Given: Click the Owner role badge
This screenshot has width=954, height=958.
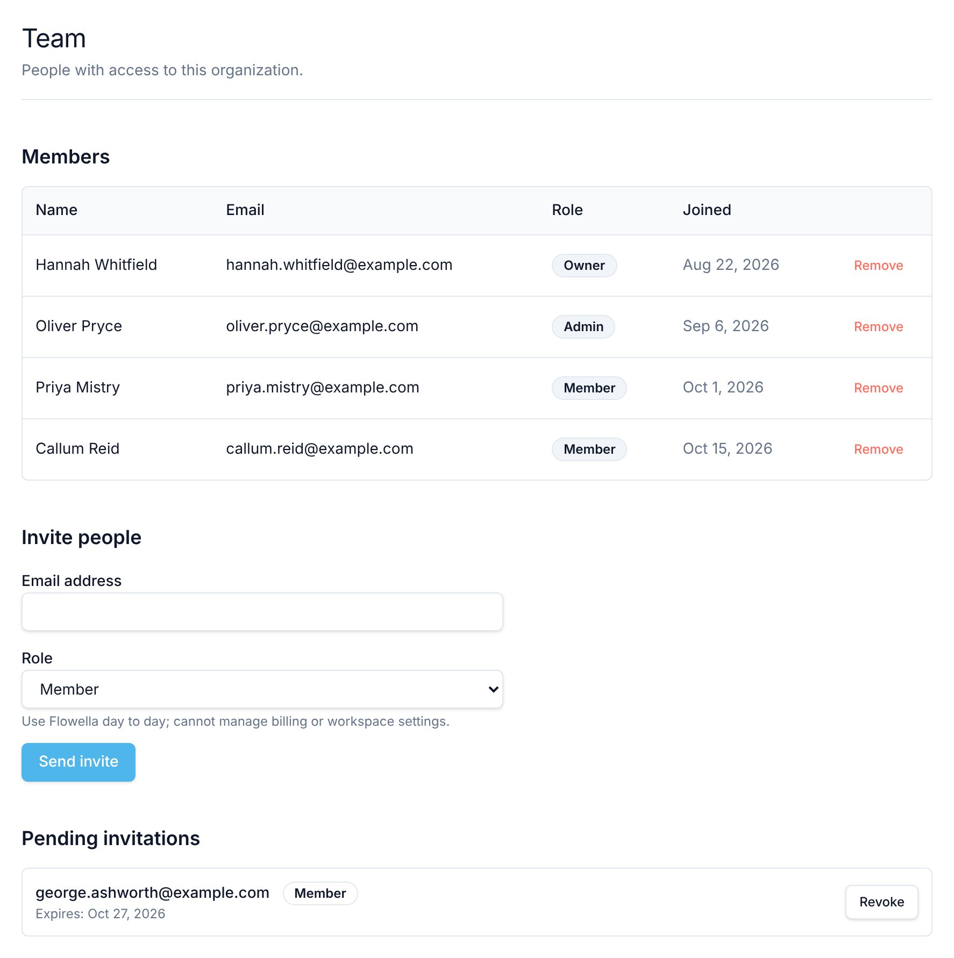Looking at the screenshot, I should [584, 266].
